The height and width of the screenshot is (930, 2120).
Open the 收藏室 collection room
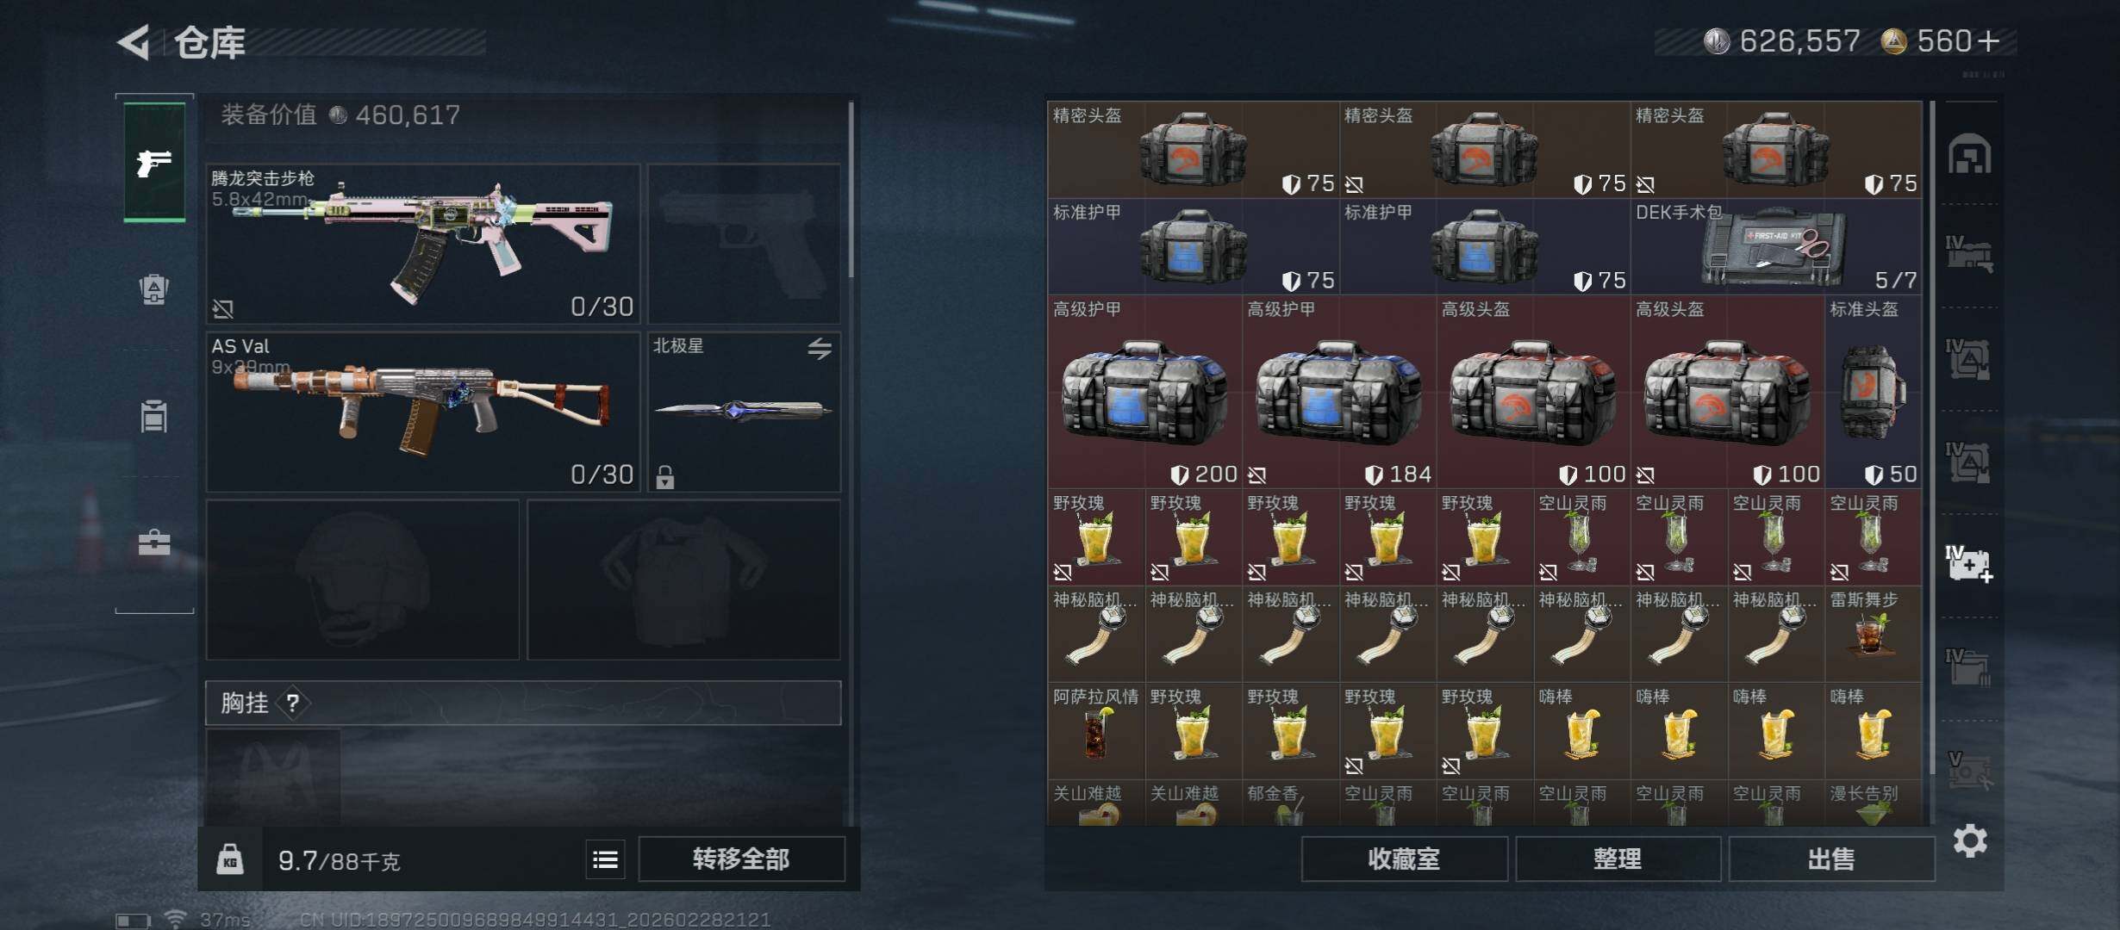click(1404, 859)
